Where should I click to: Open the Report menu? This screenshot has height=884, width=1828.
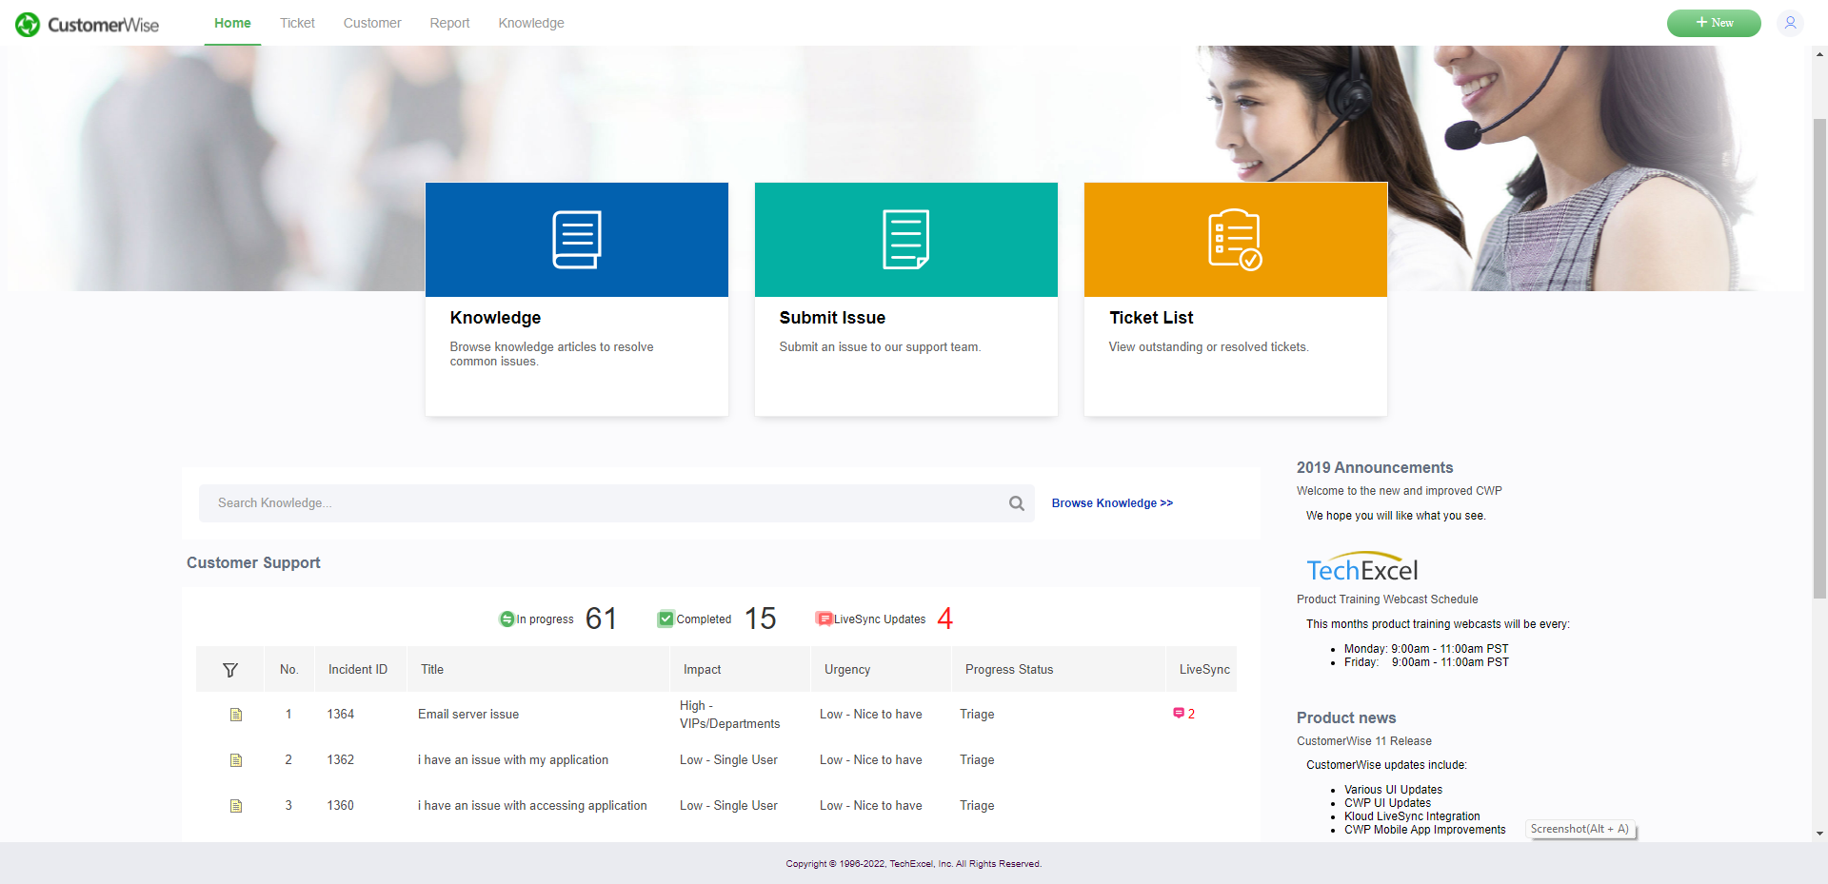[x=449, y=23]
